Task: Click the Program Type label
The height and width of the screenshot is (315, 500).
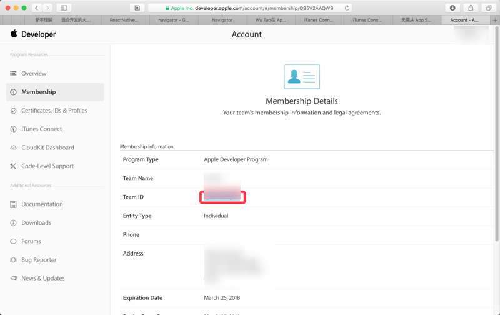Action: tap(141, 159)
